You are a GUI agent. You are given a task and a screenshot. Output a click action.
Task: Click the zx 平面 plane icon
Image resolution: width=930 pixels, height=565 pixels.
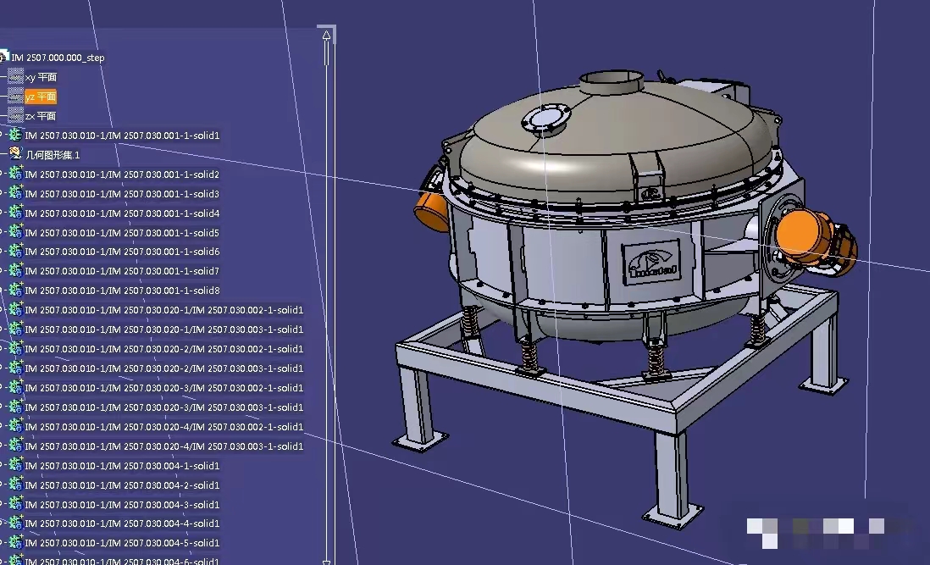pyautogui.click(x=15, y=115)
